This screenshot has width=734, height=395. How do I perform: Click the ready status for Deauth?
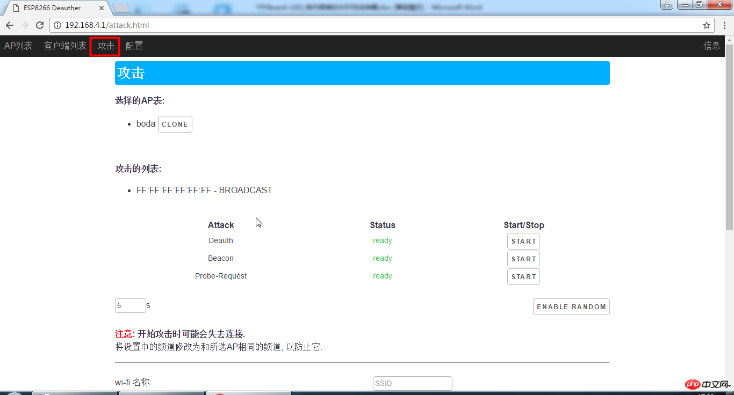point(383,241)
